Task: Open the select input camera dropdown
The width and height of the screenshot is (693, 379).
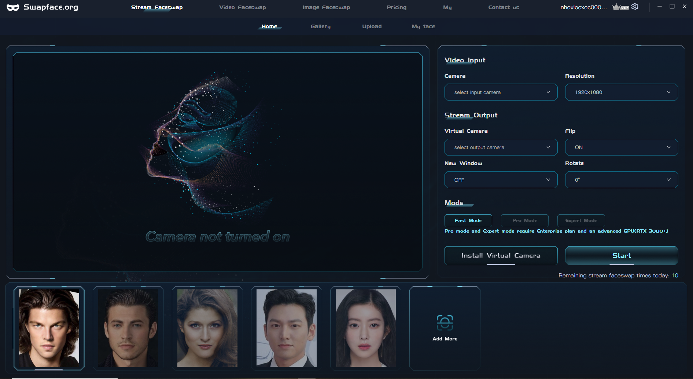Action: [x=501, y=92]
